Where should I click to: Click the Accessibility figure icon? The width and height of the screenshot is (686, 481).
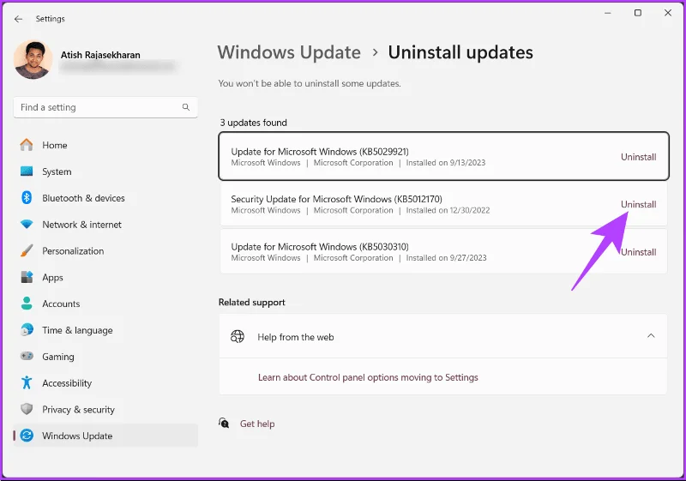pyautogui.click(x=27, y=382)
